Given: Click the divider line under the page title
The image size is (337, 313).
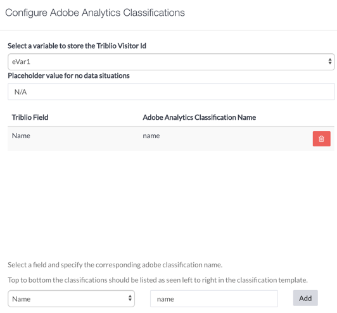Looking at the screenshot, I should pos(168,30).
